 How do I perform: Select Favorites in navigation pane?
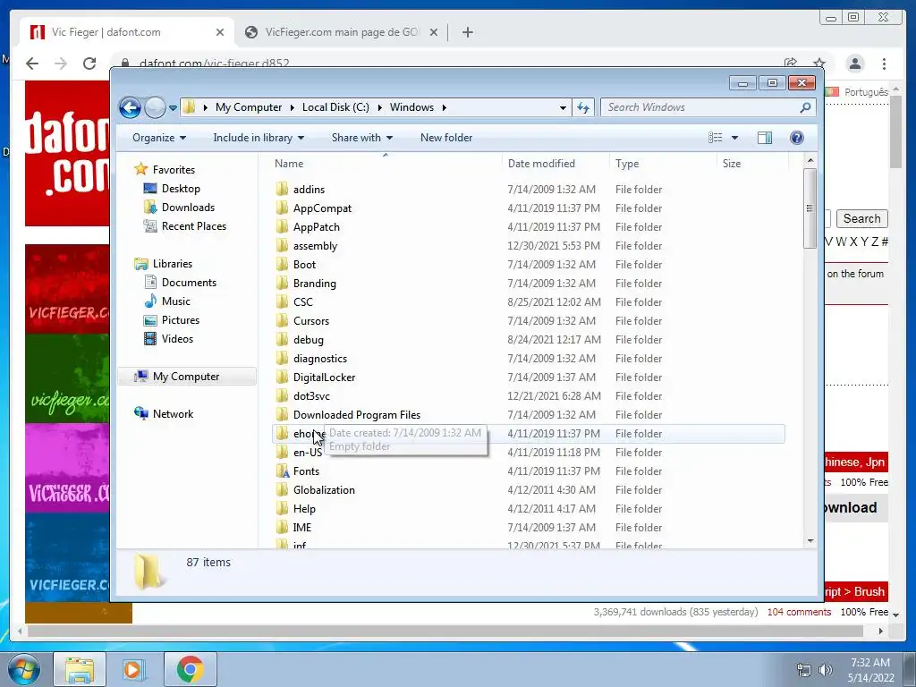pyautogui.click(x=174, y=170)
